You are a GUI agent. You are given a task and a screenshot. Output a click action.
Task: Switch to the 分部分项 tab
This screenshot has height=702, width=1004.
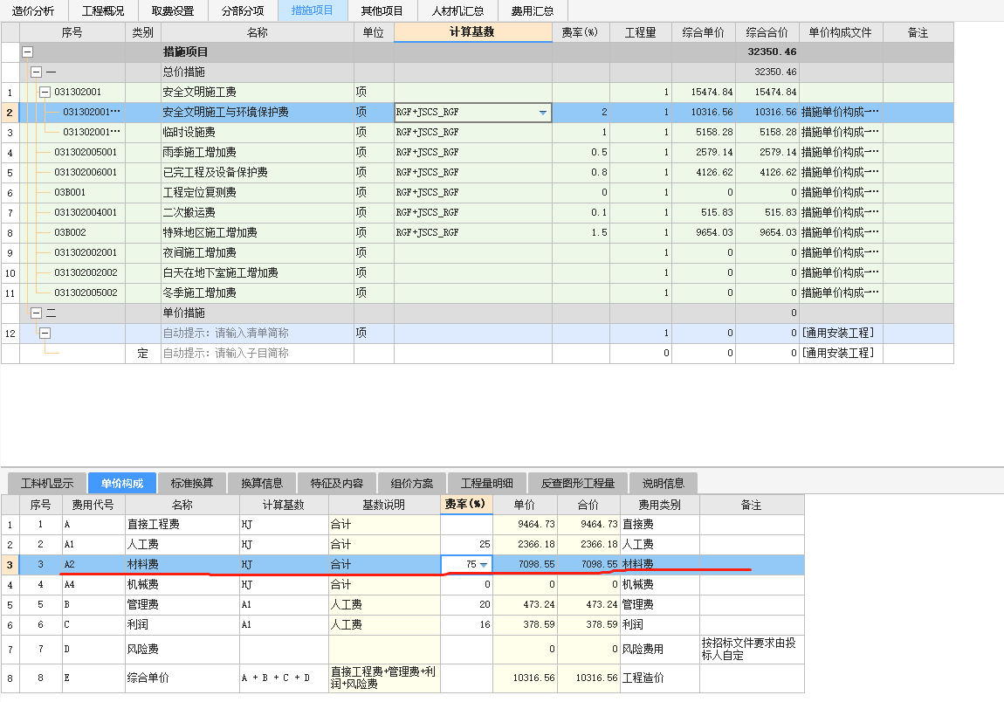click(x=242, y=10)
